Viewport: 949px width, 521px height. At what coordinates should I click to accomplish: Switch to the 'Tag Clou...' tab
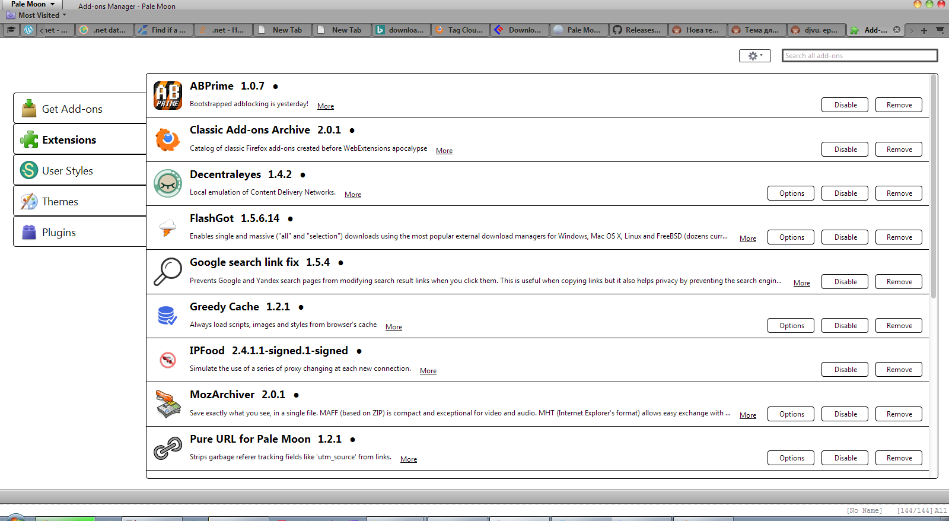(x=460, y=30)
